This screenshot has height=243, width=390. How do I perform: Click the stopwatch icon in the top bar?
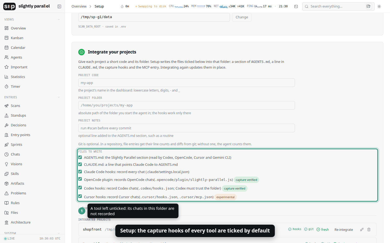122,6
